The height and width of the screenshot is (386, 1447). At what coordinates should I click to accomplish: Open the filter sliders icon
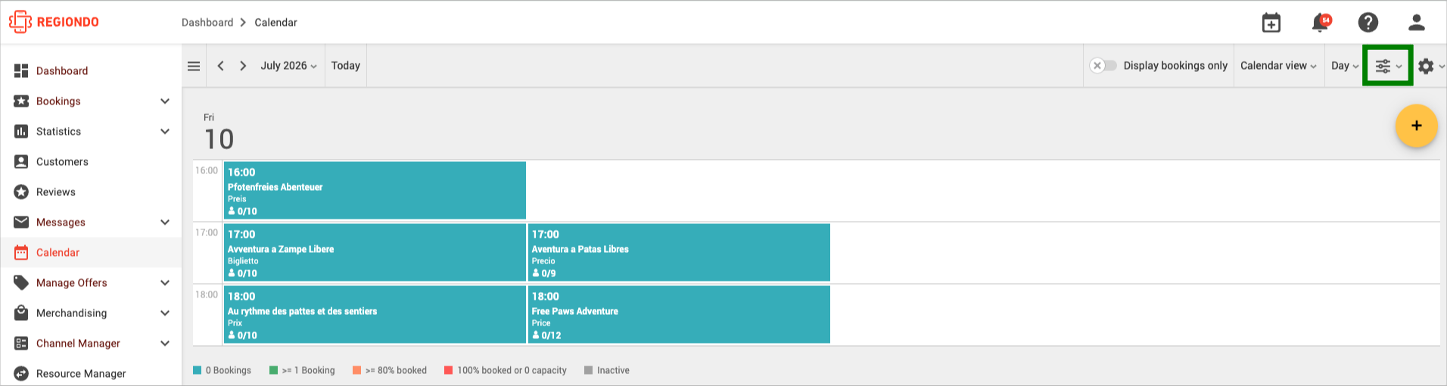coord(1388,66)
